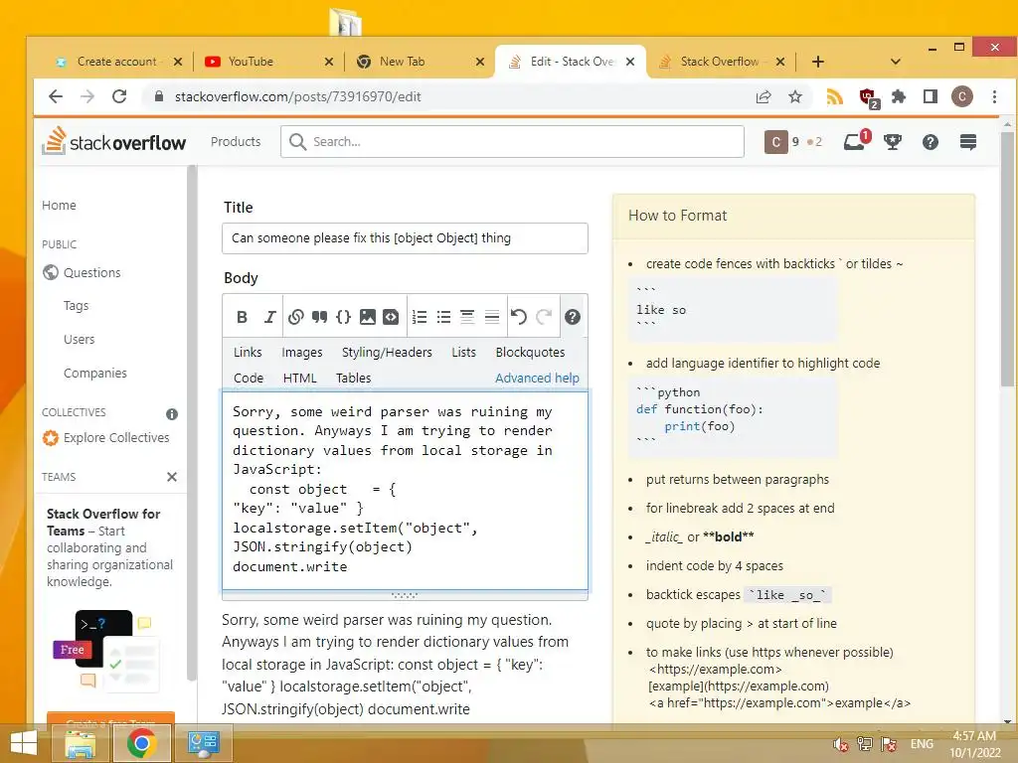Show the Code formatting help tab

tap(248, 378)
